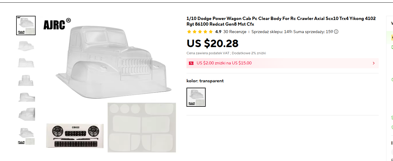Click the yellow star rating icons

(x=200, y=32)
